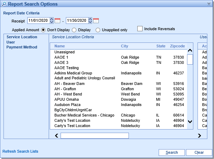The width and height of the screenshot is (214, 159).
Task: Click the Search button
Action: [x=172, y=152]
